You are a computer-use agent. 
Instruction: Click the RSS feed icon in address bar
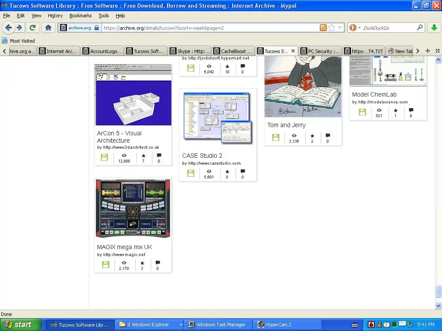tap(323, 28)
